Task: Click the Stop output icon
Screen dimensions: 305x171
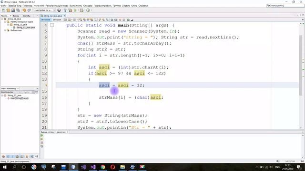Action: point(42,142)
